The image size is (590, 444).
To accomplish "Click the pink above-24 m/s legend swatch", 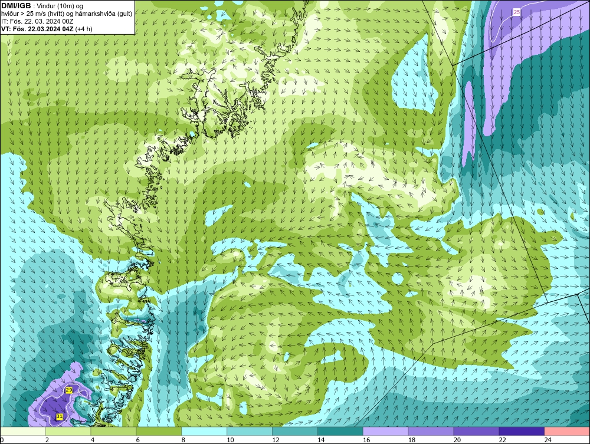I will point(567,431).
